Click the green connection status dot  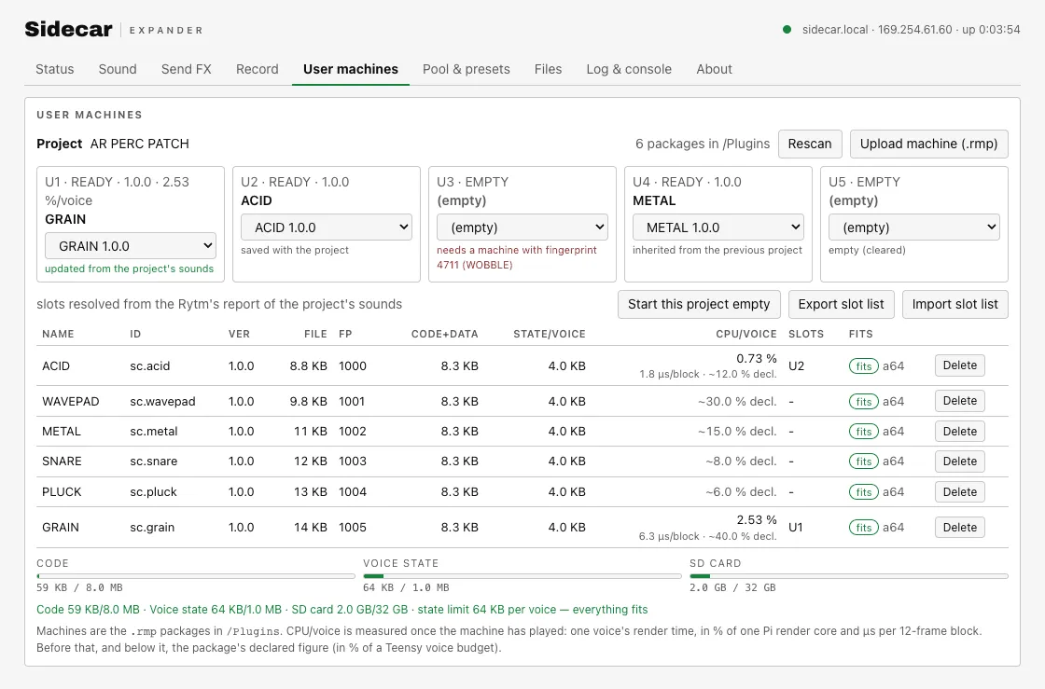pos(787,29)
